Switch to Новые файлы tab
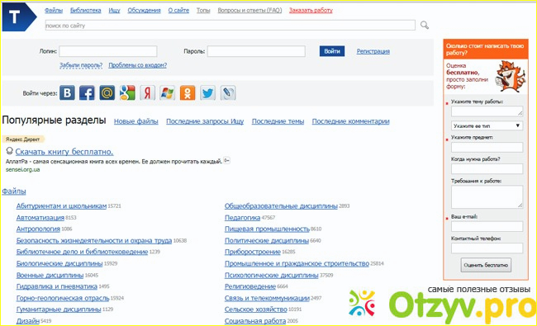Viewport: 537px width, 326px height. click(x=136, y=121)
